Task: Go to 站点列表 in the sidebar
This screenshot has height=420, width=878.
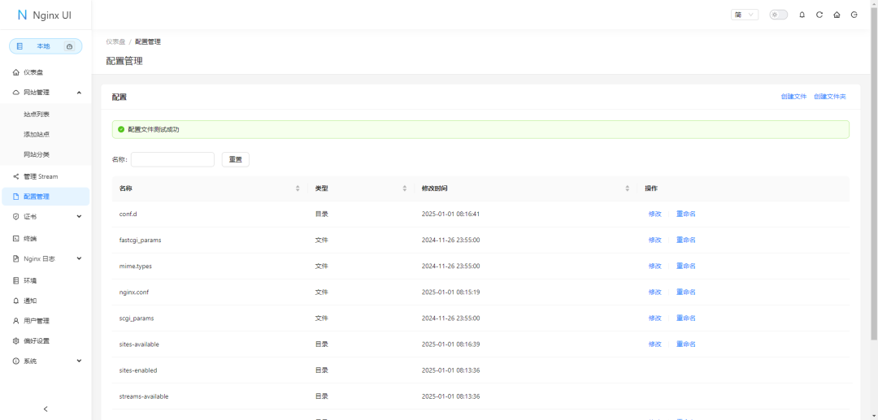Action: 37,115
